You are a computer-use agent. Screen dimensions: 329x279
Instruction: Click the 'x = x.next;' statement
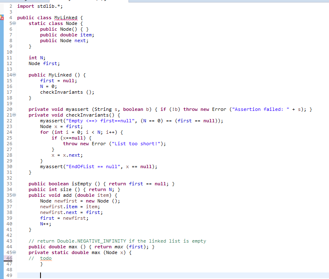coord(67,155)
